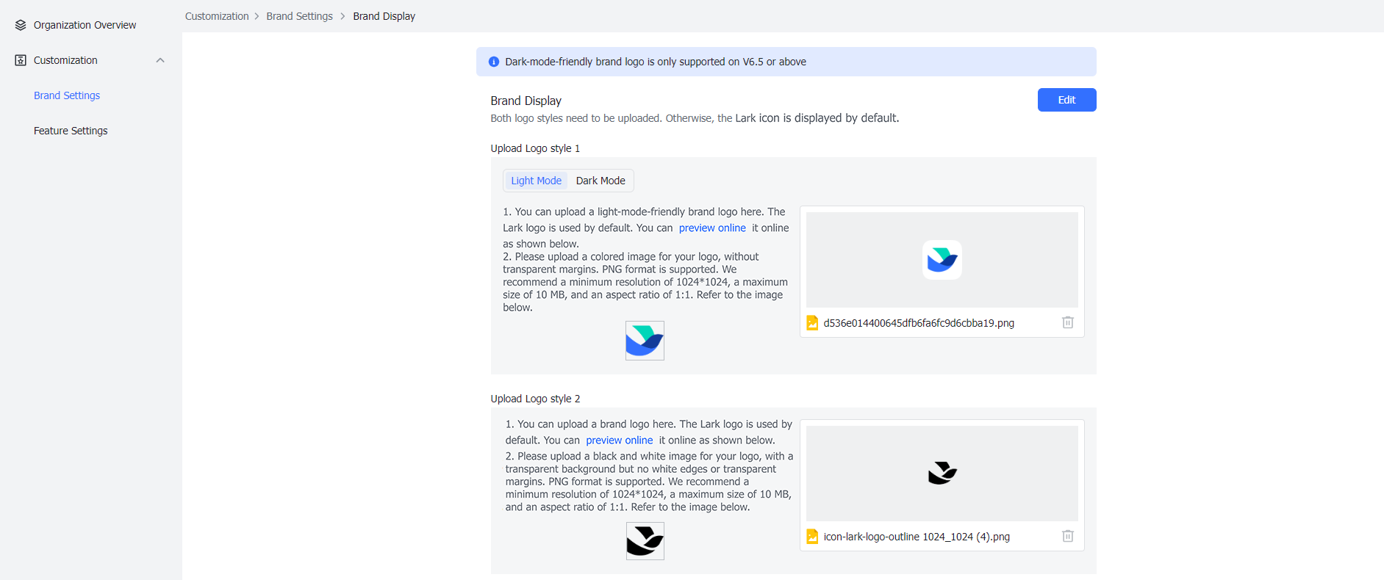1384x580 pixels.
Task: Click the filename d536e014400645dfb6fa6fc9d6cbba19.png
Action: [x=919, y=323]
